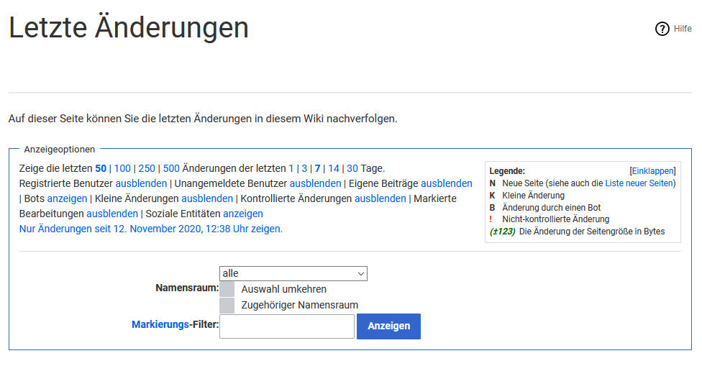702x366 pixels.
Task: Hide registered users via ausblenden
Action: click(141, 183)
